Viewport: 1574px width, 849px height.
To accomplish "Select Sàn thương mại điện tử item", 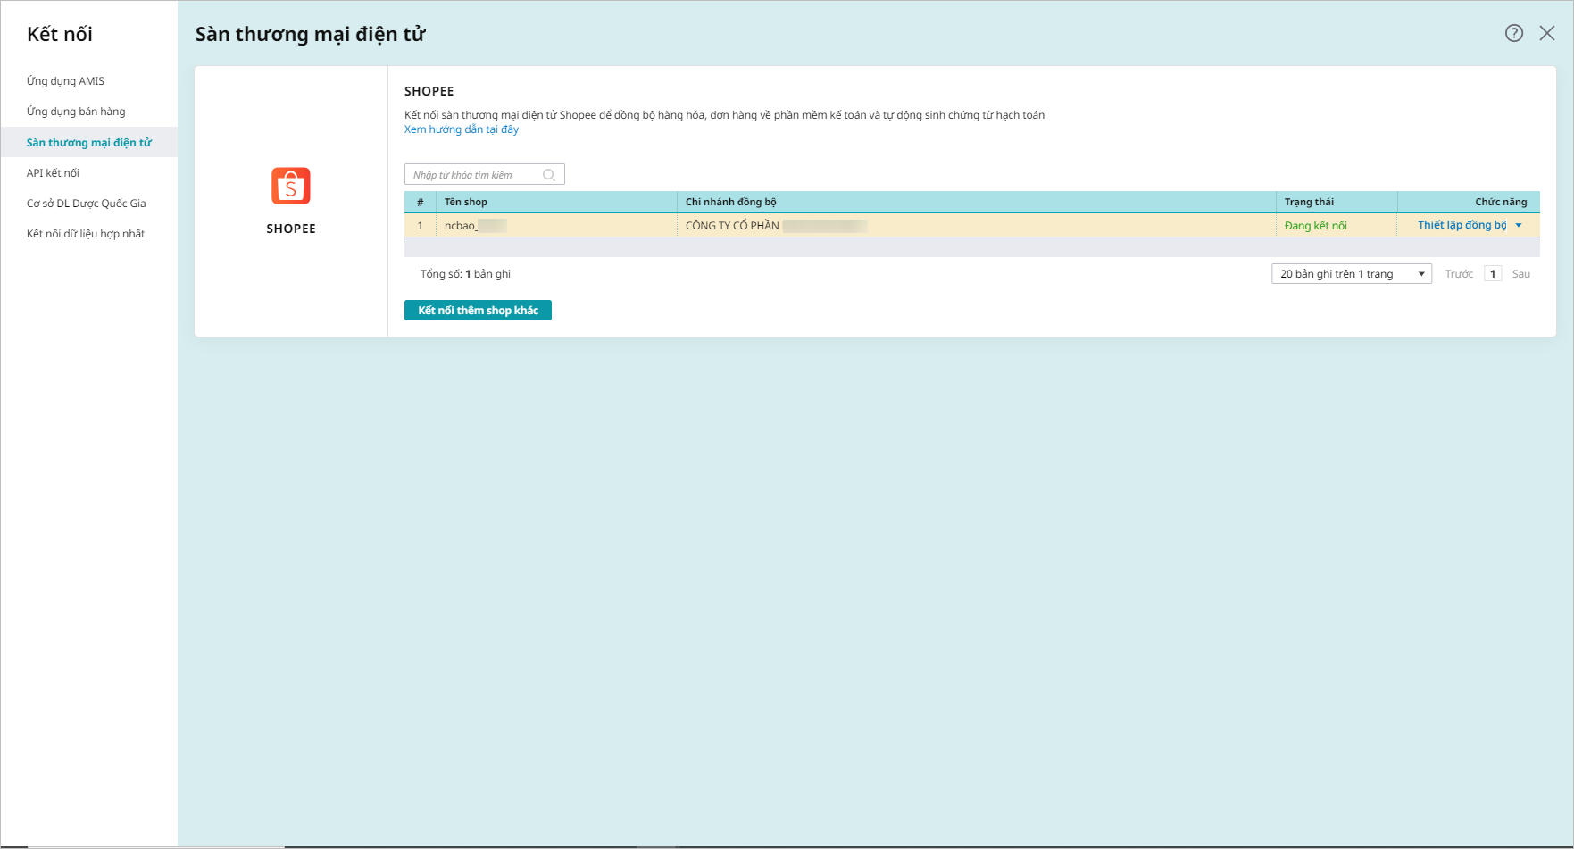I will (89, 143).
